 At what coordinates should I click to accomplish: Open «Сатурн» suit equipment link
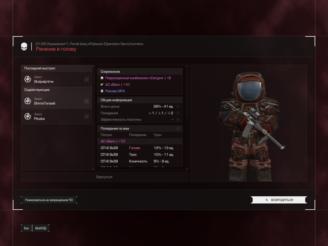point(138,78)
